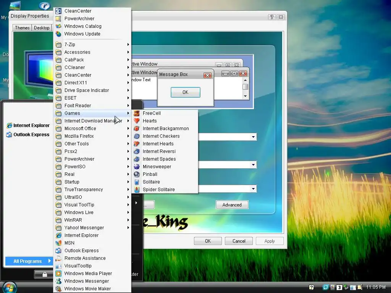Open Outlook Express in All Programs list
391x293 pixels.
click(92, 251)
